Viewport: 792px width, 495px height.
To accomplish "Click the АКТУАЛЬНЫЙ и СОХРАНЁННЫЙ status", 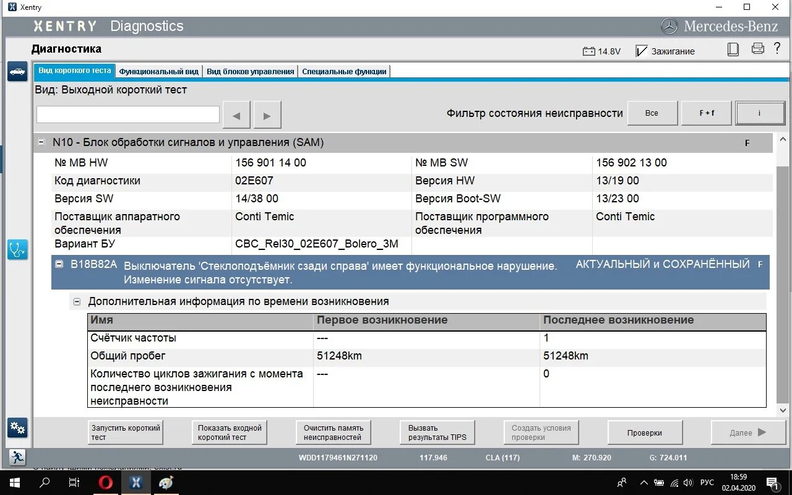I will coord(663,264).
